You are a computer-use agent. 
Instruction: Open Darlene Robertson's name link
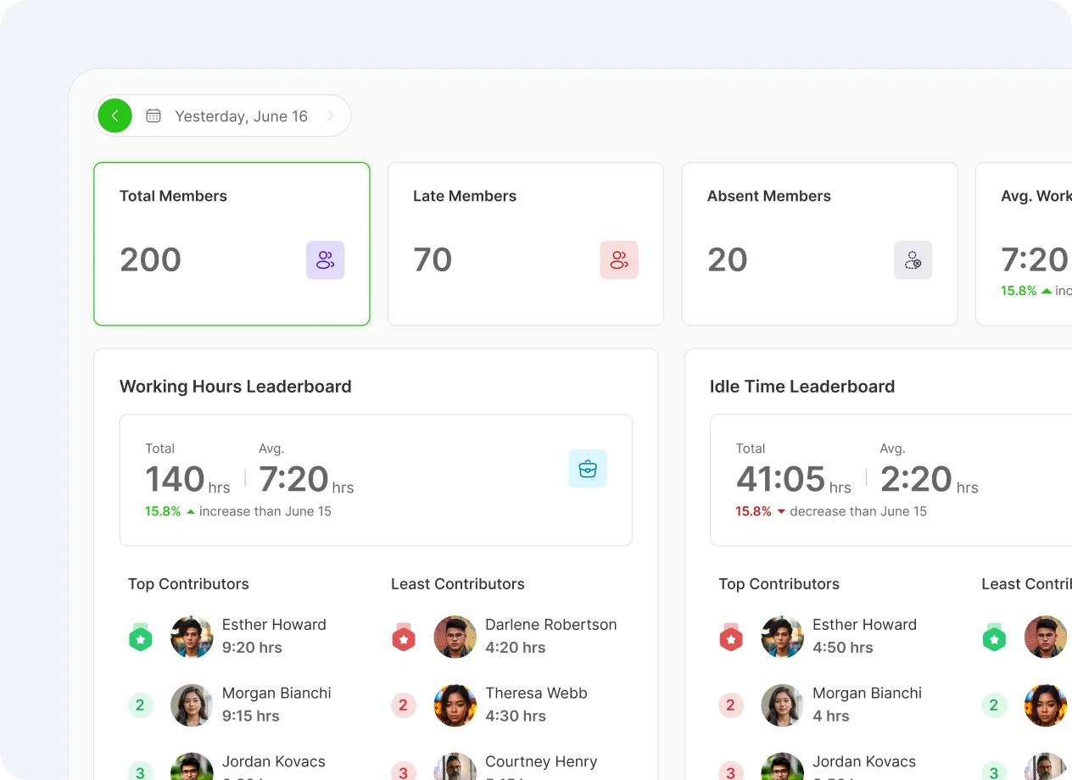pos(550,625)
